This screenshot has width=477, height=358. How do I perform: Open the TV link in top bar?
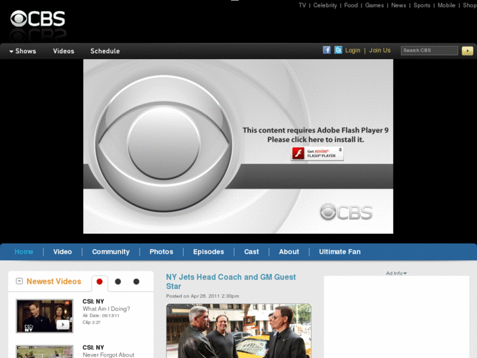pyautogui.click(x=302, y=5)
